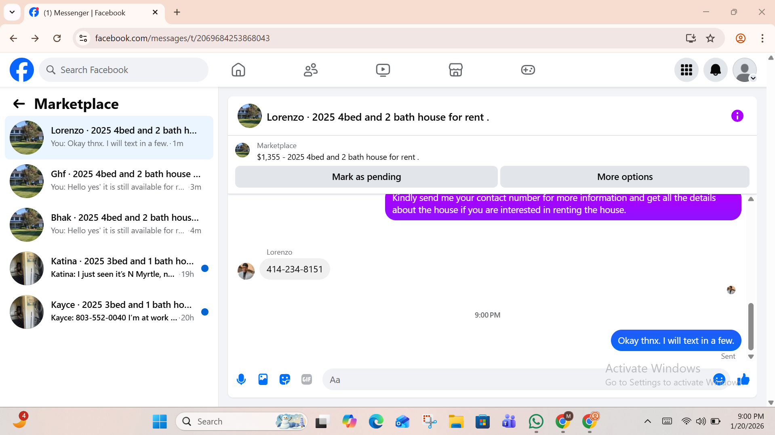The width and height of the screenshot is (775, 435).
Task: Open the account profile menu
Action: 745,70
